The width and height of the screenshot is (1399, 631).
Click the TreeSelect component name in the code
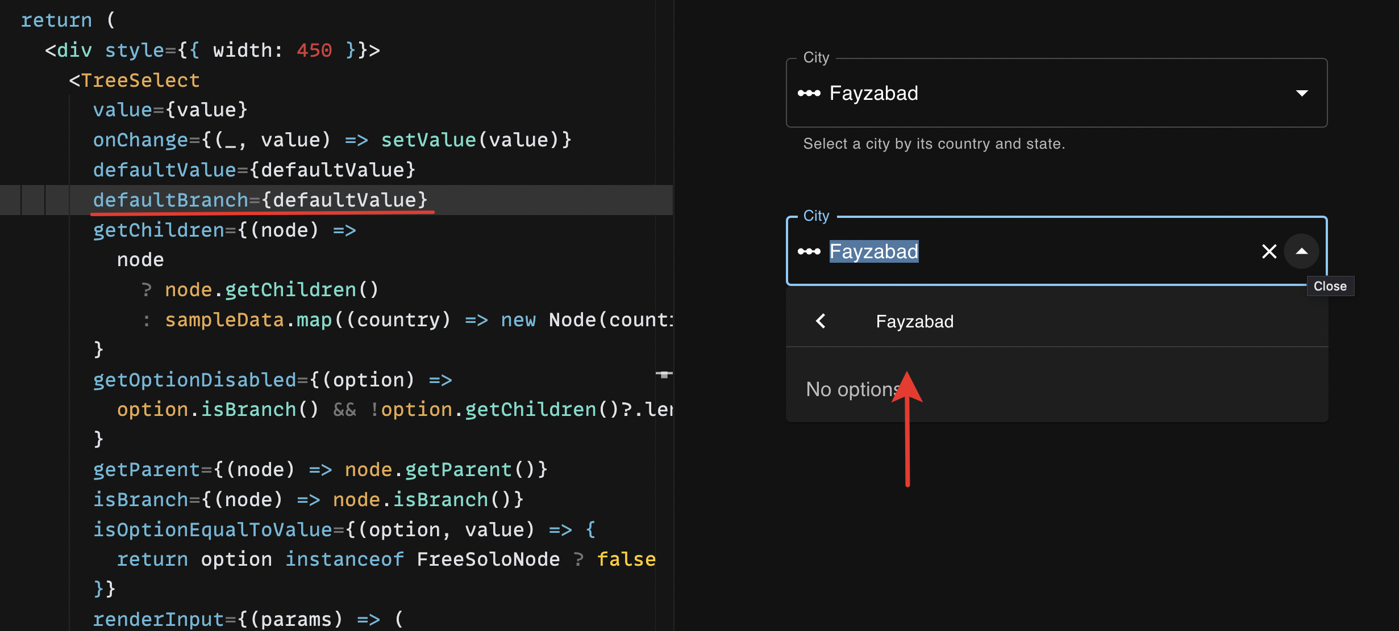(x=140, y=80)
